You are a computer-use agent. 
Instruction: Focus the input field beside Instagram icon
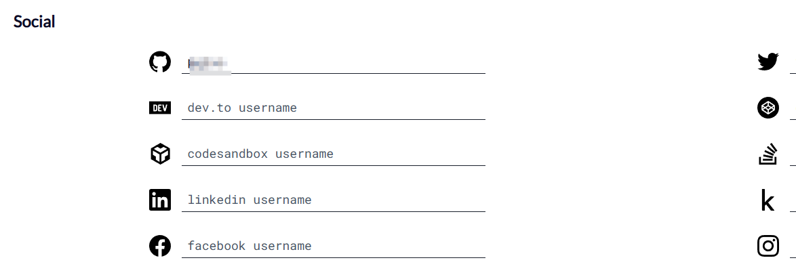[x=793, y=248]
